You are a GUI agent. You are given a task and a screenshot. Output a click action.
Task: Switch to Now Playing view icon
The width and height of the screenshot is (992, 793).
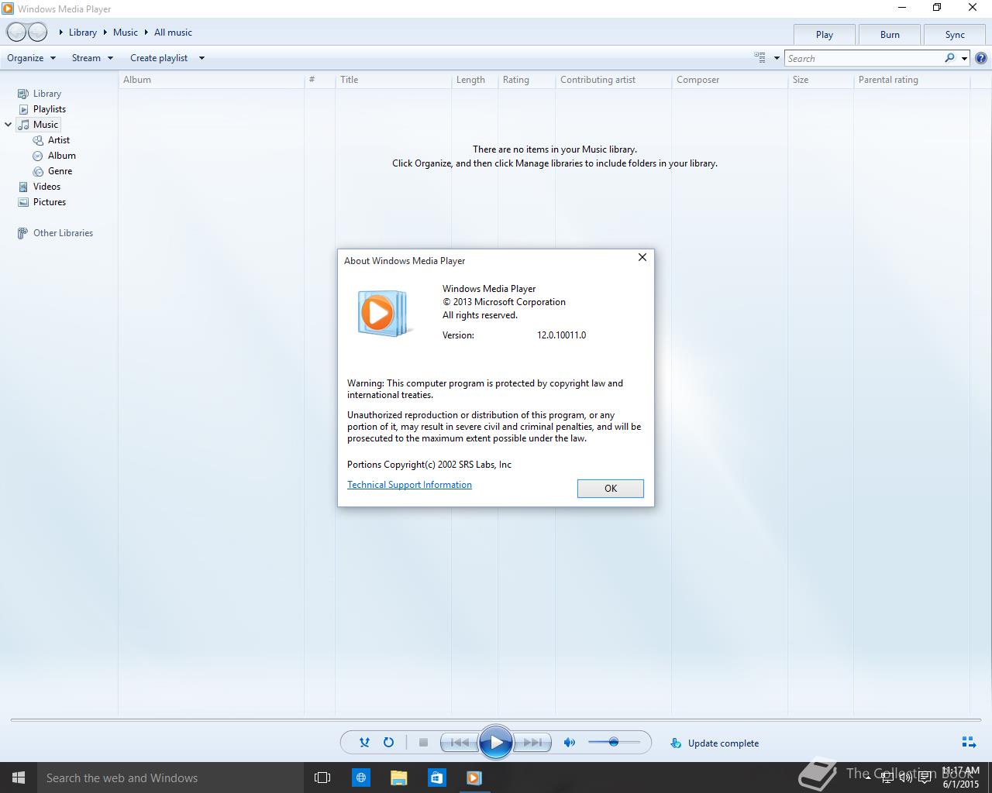coord(969,742)
